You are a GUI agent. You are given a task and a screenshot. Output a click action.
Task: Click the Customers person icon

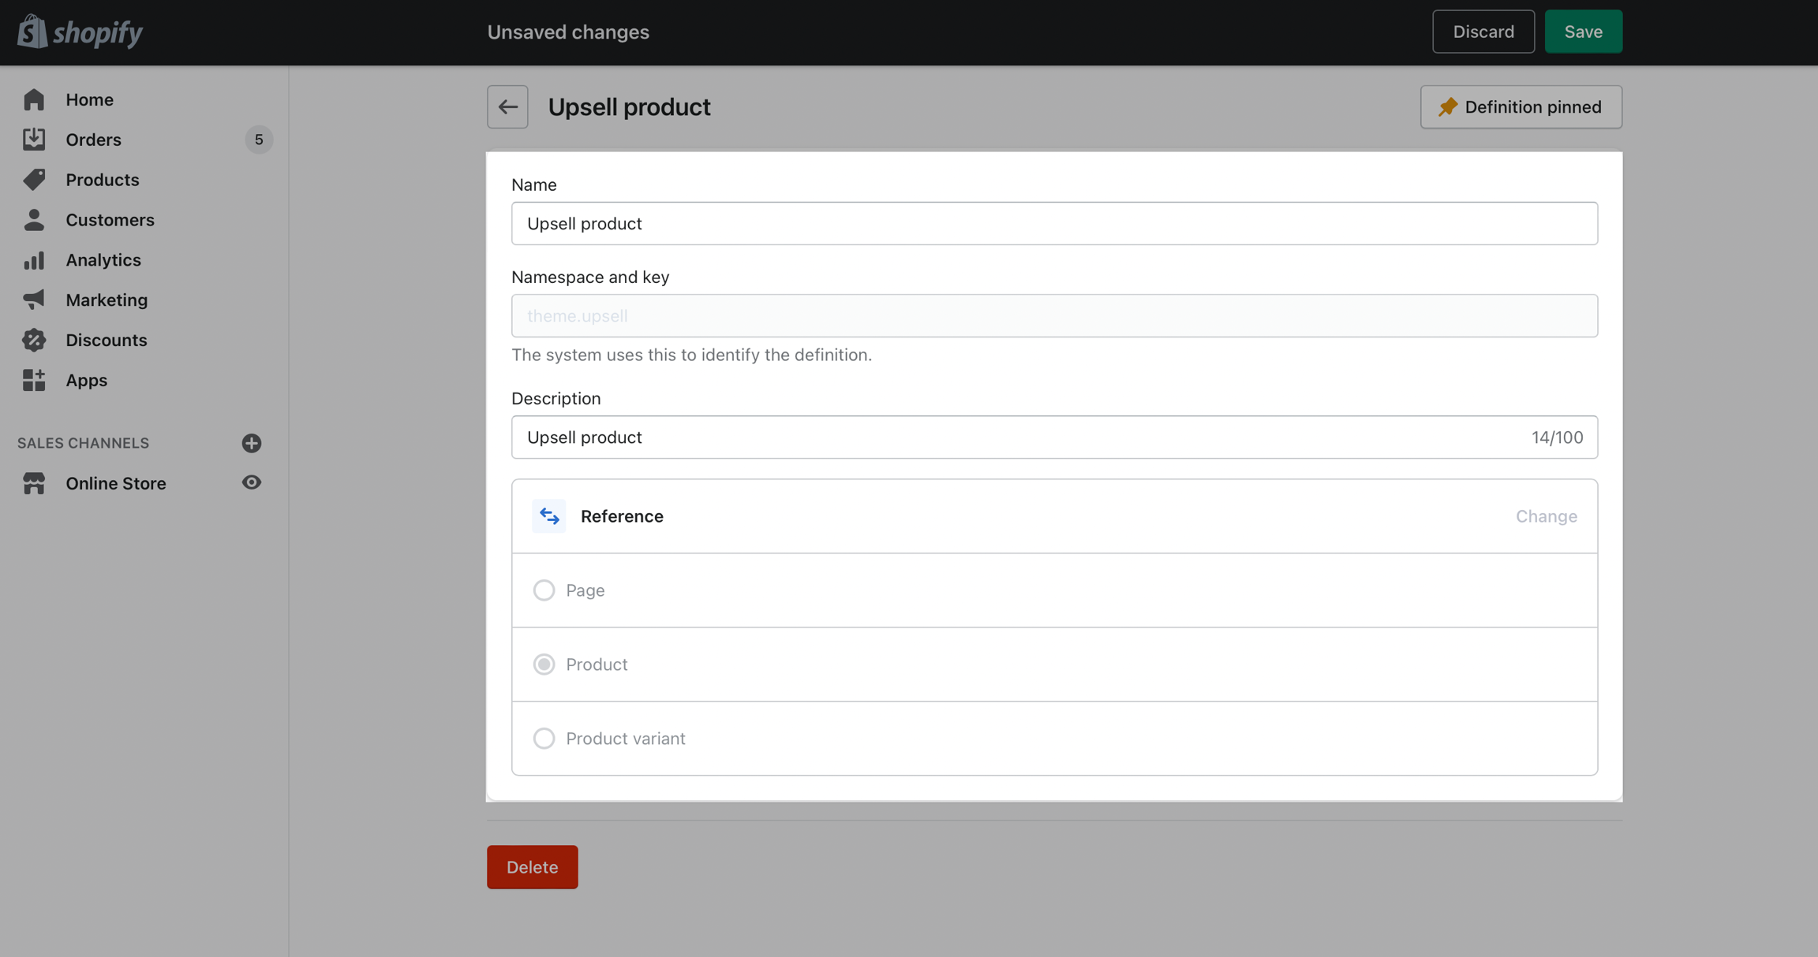[x=34, y=220]
